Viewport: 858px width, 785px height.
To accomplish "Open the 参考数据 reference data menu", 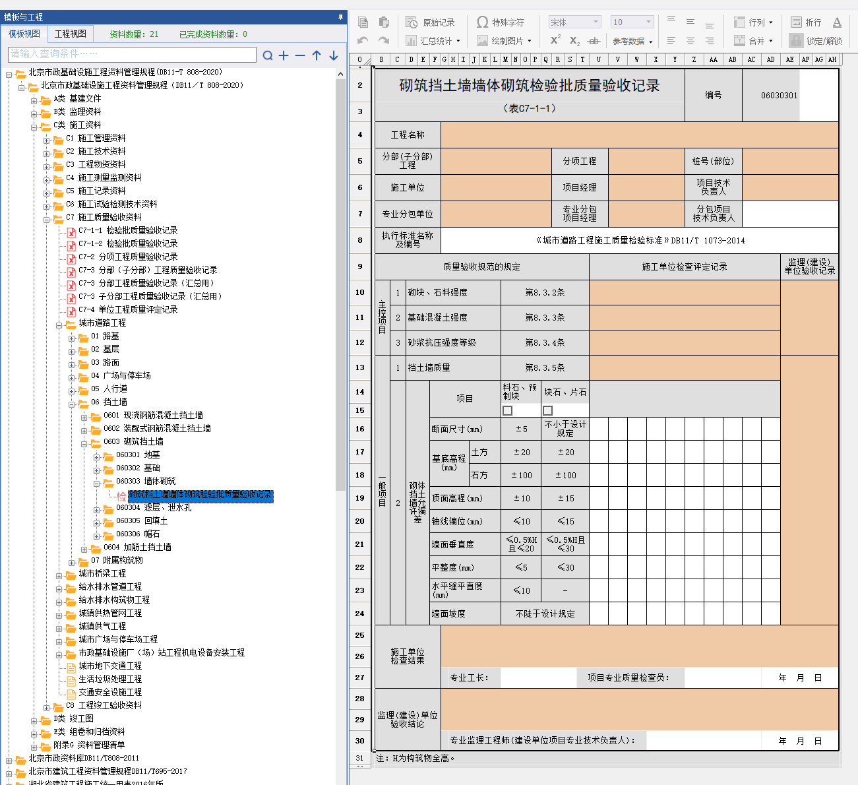I will (632, 41).
